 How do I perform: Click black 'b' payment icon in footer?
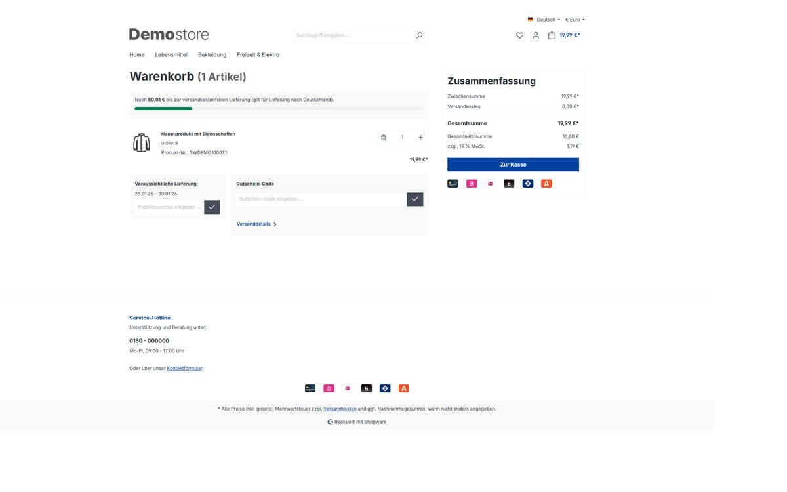[x=367, y=388]
